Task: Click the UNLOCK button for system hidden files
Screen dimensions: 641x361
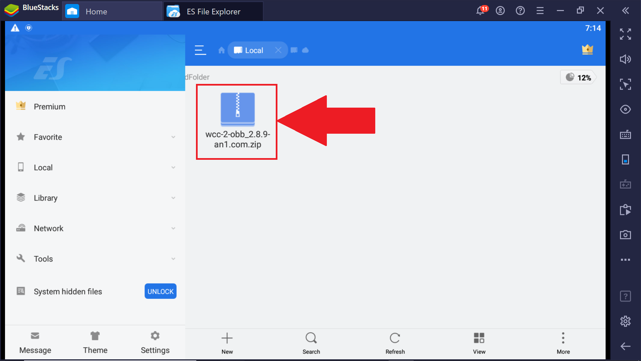Action: [160, 291]
